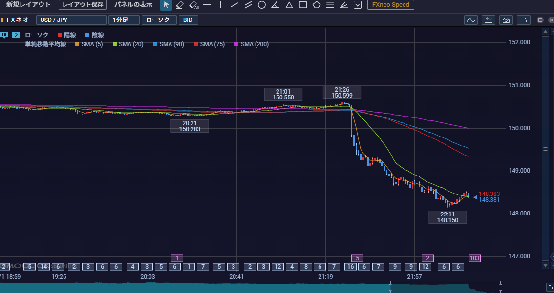Collapse the legend with the blue arrow toggle
Screen dimensions: 554x293
pos(16,35)
